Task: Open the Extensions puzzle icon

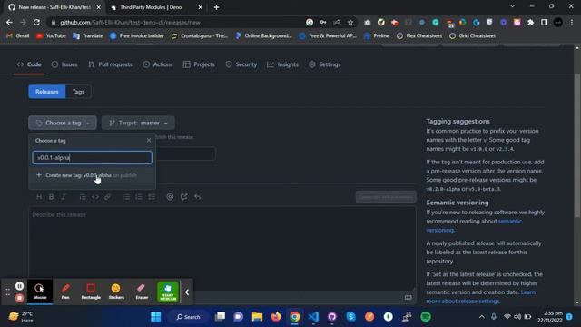Action: click(x=530, y=22)
